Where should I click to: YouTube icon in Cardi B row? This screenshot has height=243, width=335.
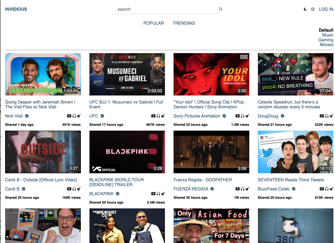(69, 189)
